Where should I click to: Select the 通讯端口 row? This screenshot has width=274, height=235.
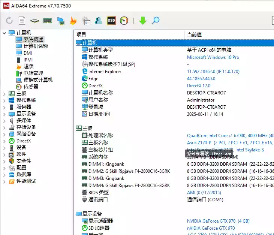tap(178, 200)
